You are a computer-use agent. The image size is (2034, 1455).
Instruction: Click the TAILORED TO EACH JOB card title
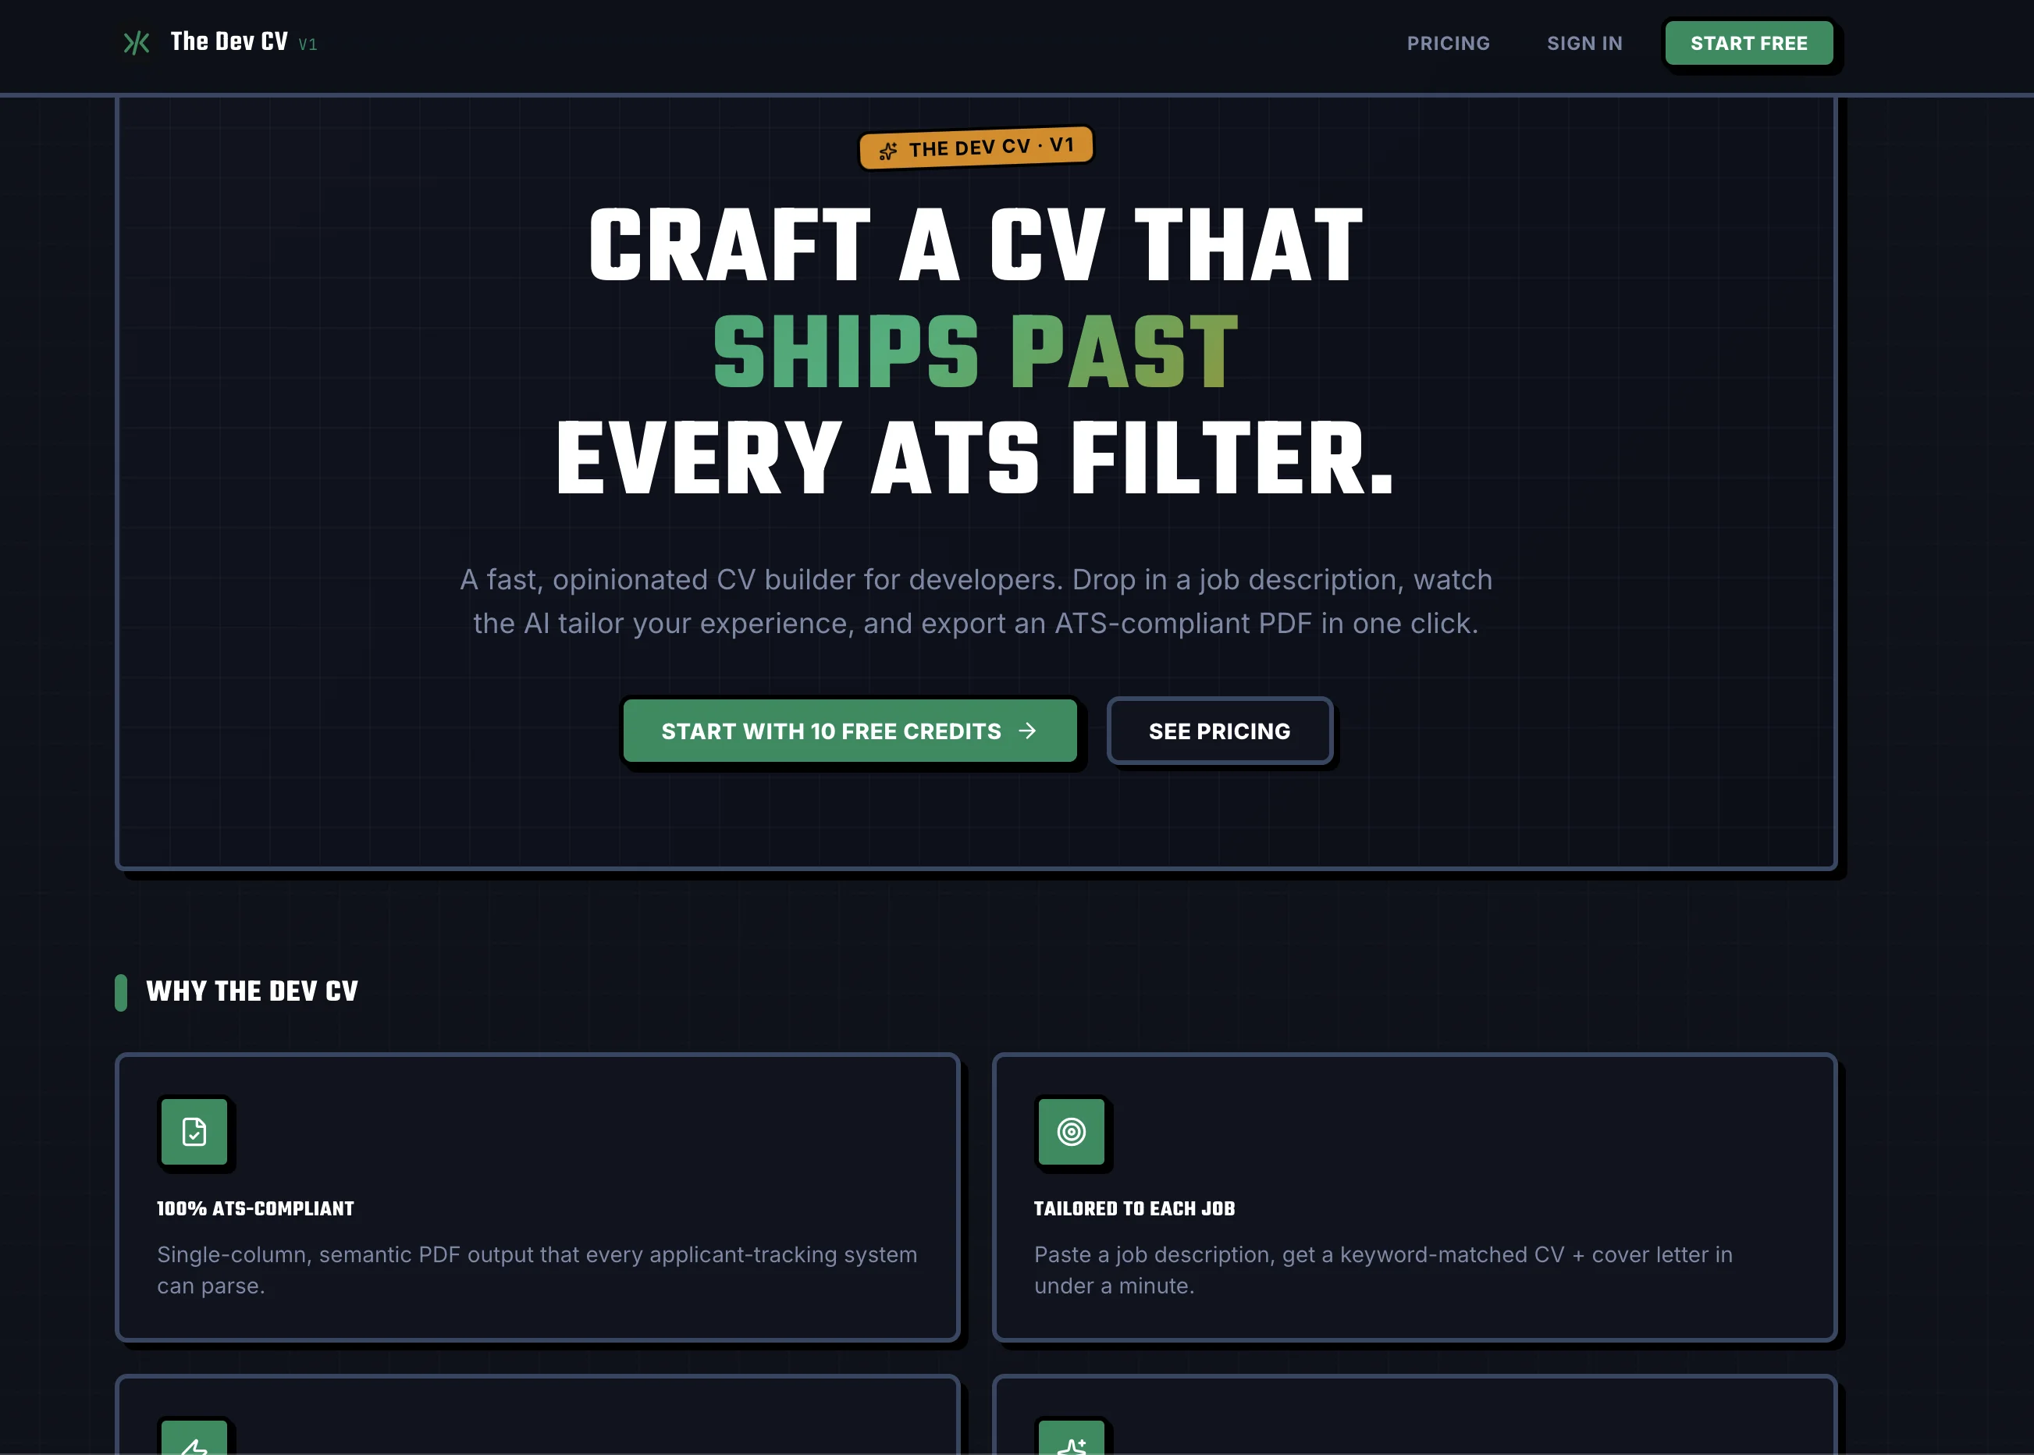pyautogui.click(x=1134, y=1208)
